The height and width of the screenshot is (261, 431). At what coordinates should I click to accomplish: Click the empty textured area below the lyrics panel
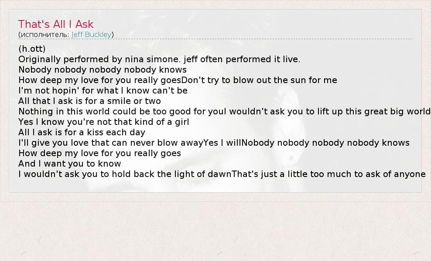pos(215,230)
